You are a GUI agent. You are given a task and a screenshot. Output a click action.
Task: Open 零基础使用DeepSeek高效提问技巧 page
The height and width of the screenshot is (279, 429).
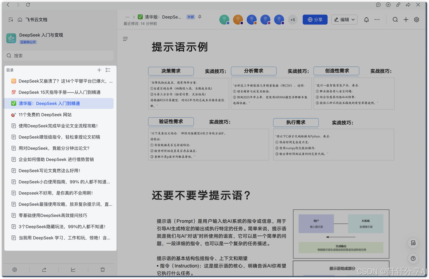(x=59, y=215)
